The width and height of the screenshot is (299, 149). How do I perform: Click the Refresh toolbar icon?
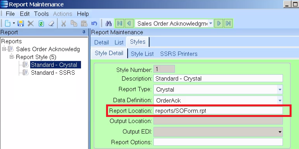(41, 23)
